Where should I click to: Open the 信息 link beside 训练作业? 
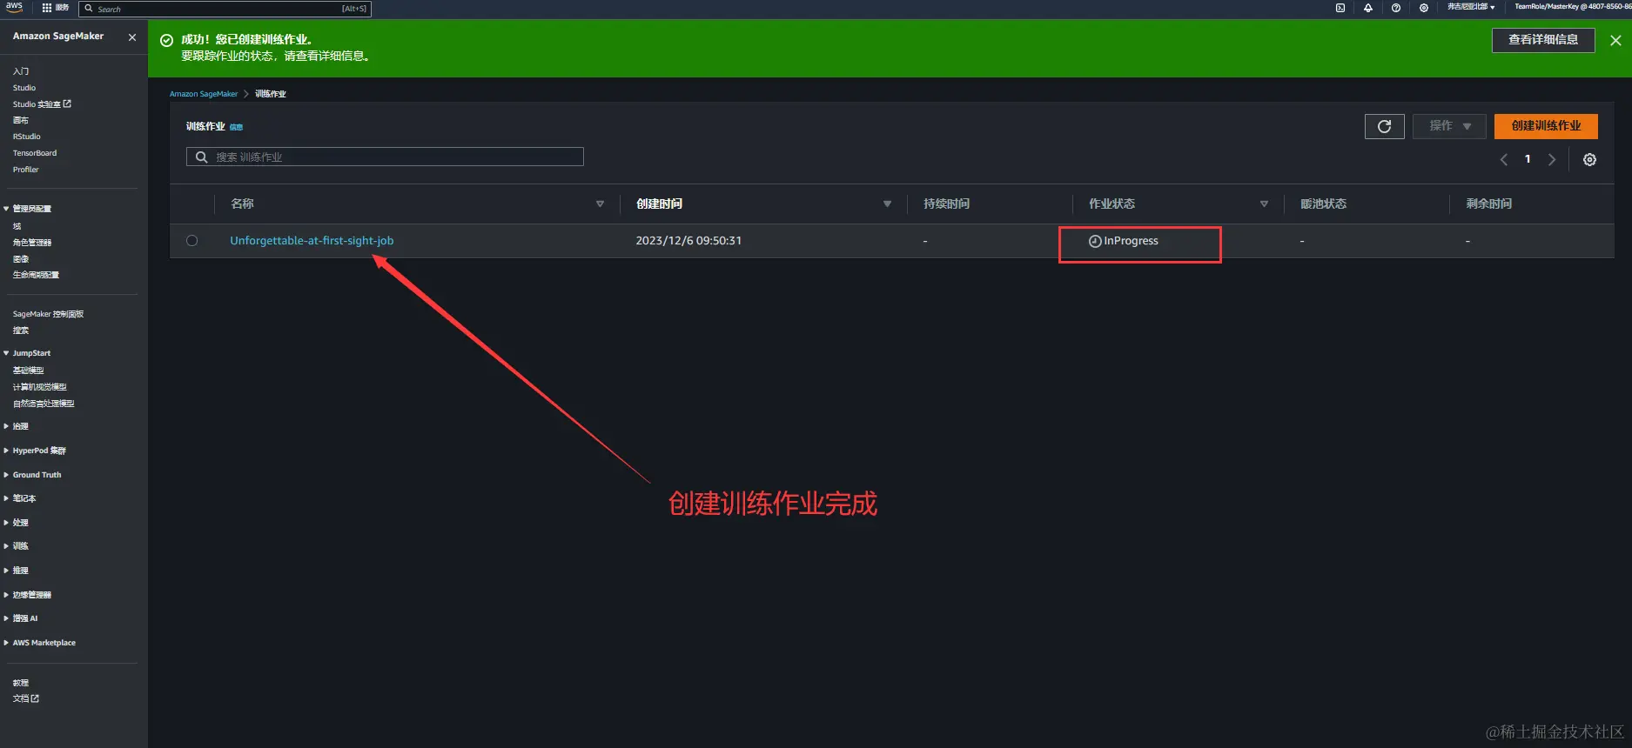[x=236, y=127]
